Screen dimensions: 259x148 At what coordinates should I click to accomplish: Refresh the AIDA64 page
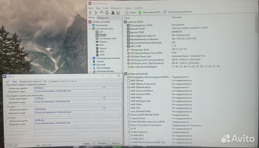click(107, 13)
